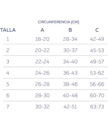
Task: Select the TALLA column header
Action: (8, 30)
